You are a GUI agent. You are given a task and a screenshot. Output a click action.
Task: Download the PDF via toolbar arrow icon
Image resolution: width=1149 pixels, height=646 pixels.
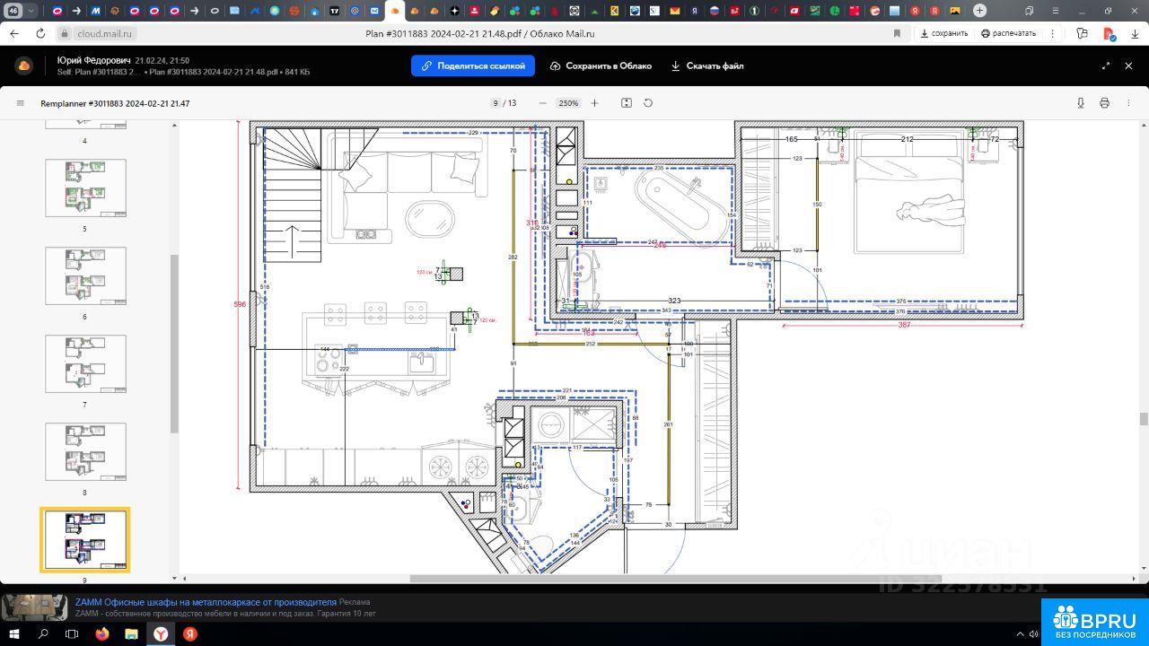point(1081,103)
